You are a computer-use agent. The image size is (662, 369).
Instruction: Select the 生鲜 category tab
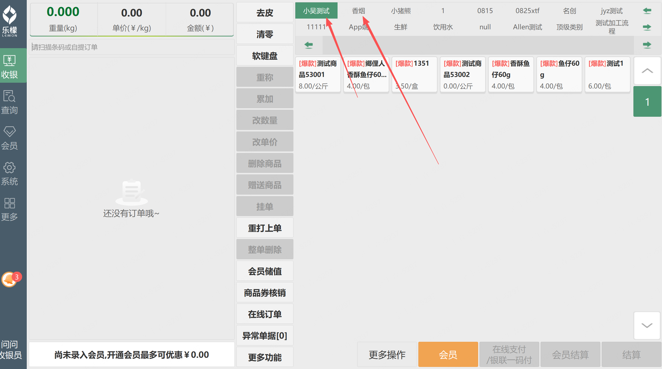pos(401,27)
